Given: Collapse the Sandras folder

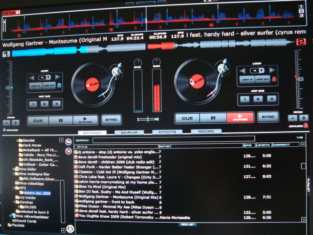Looking at the screenshot, I should click(x=14, y=202).
